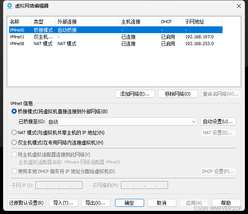Select the VMnet1 network row

[x=115, y=37]
